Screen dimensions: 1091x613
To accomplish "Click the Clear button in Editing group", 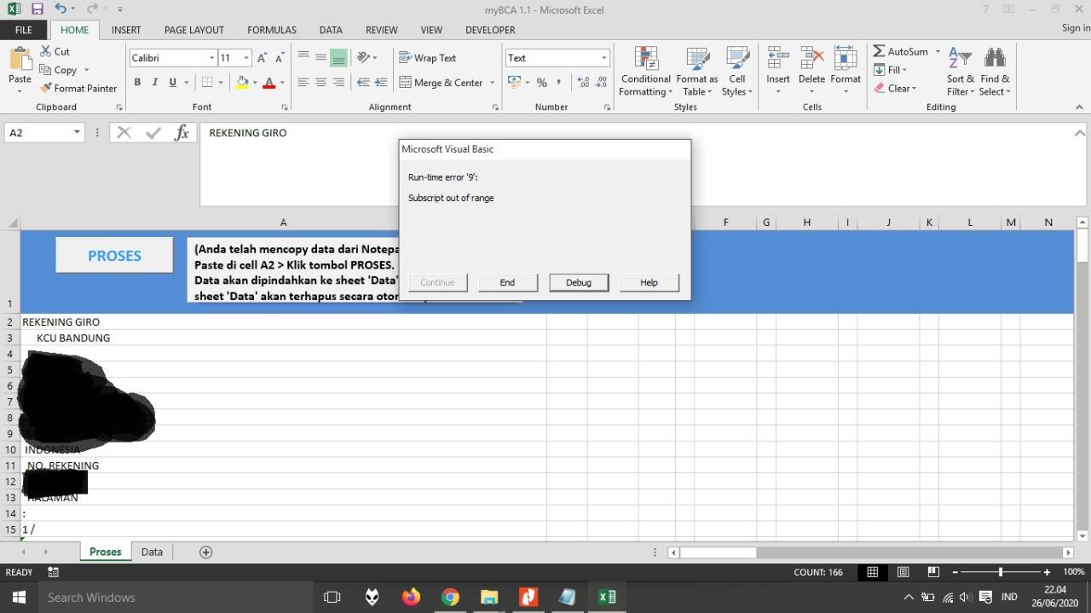I will (x=895, y=88).
